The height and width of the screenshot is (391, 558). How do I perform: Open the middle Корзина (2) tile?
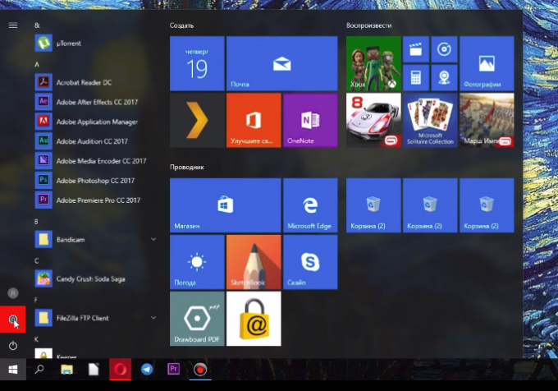pos(430,205)
